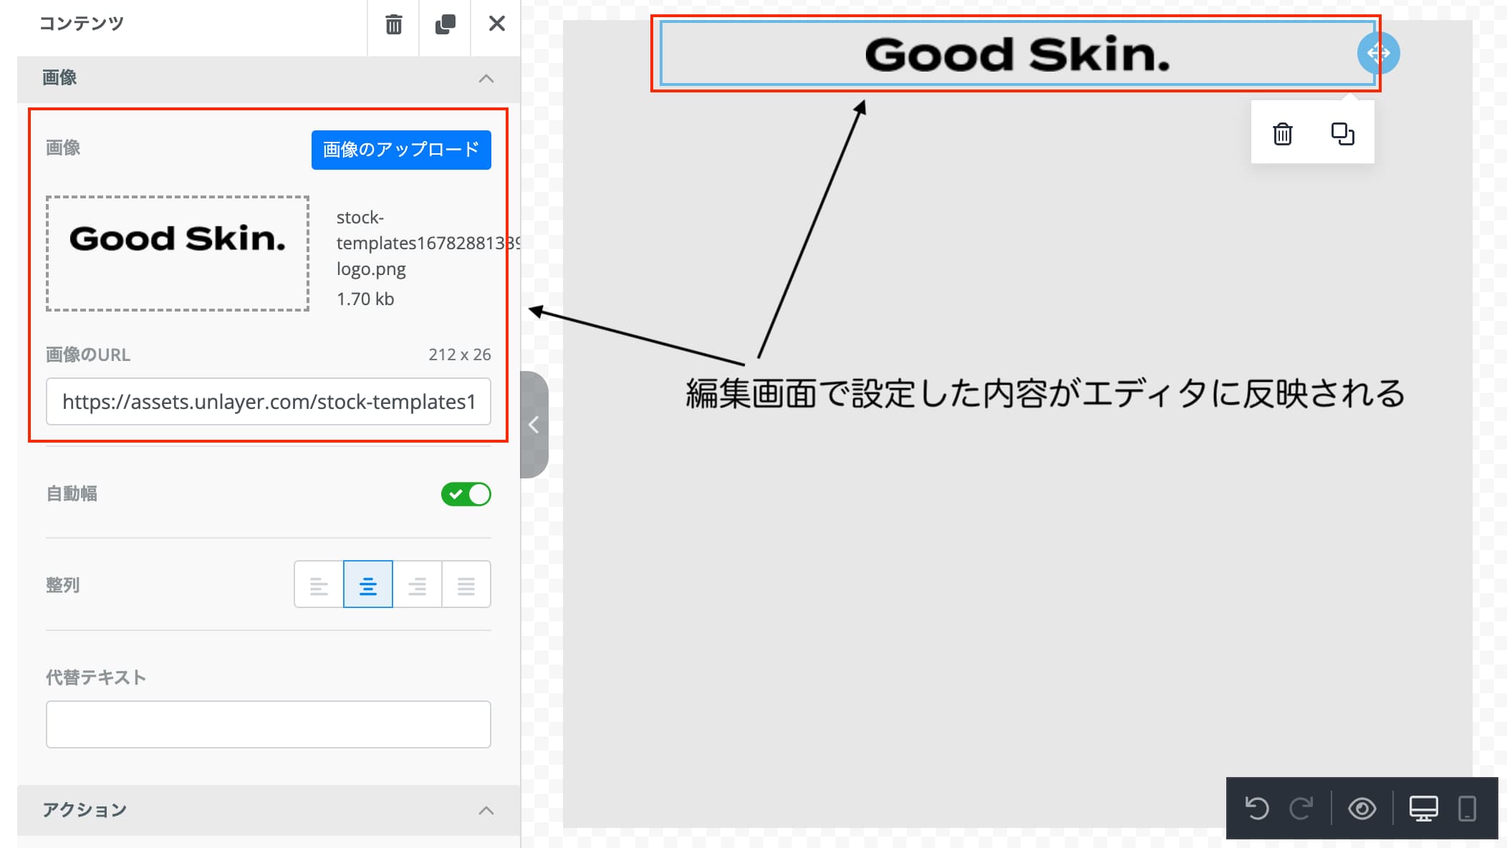The width and height of the screenshot is (1507, 848).
Task: Click the 画像のアップロード button
Action: (x=401, y=150)
